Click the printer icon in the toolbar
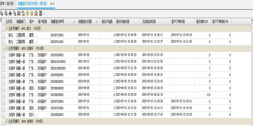This screenshot has height=126, width=253. pos(10,13)
